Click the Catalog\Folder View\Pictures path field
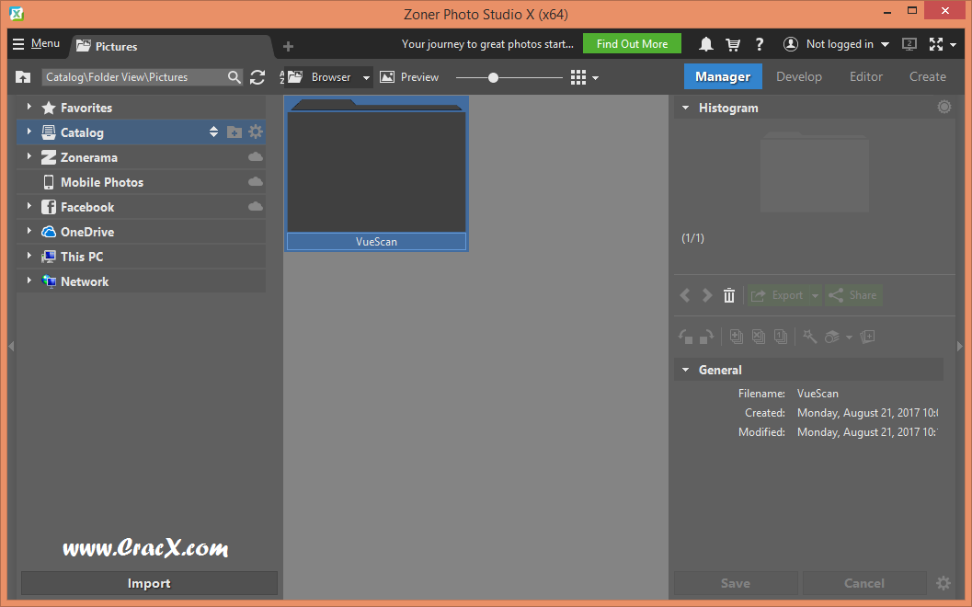The image size is (972, 607). pos(133,77)
